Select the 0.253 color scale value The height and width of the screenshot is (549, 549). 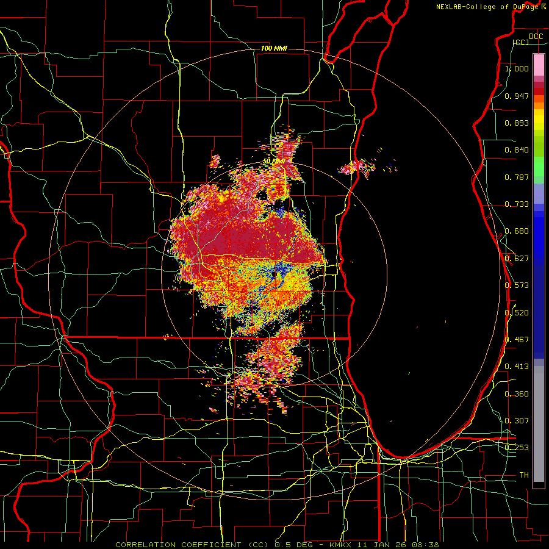coord(517,448)
